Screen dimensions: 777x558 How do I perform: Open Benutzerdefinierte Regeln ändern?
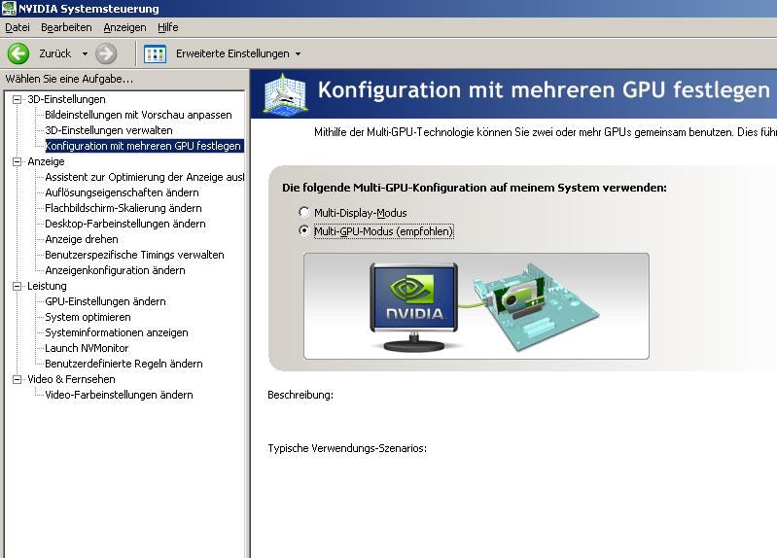(x=124, y=364)
